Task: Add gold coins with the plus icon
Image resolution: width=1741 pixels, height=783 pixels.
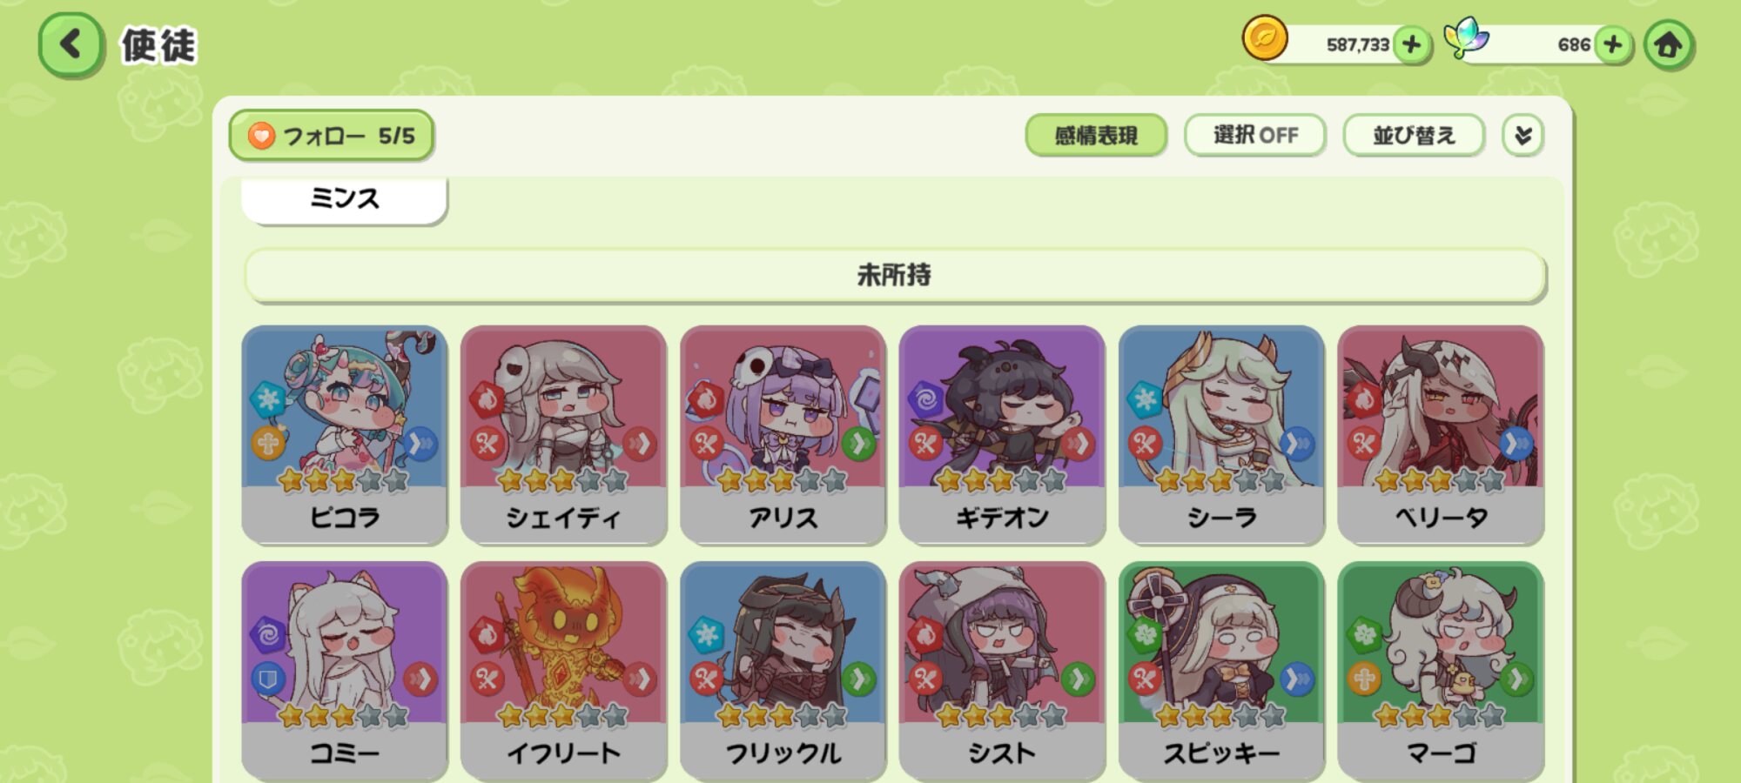Action: (x=1412, y=44)
